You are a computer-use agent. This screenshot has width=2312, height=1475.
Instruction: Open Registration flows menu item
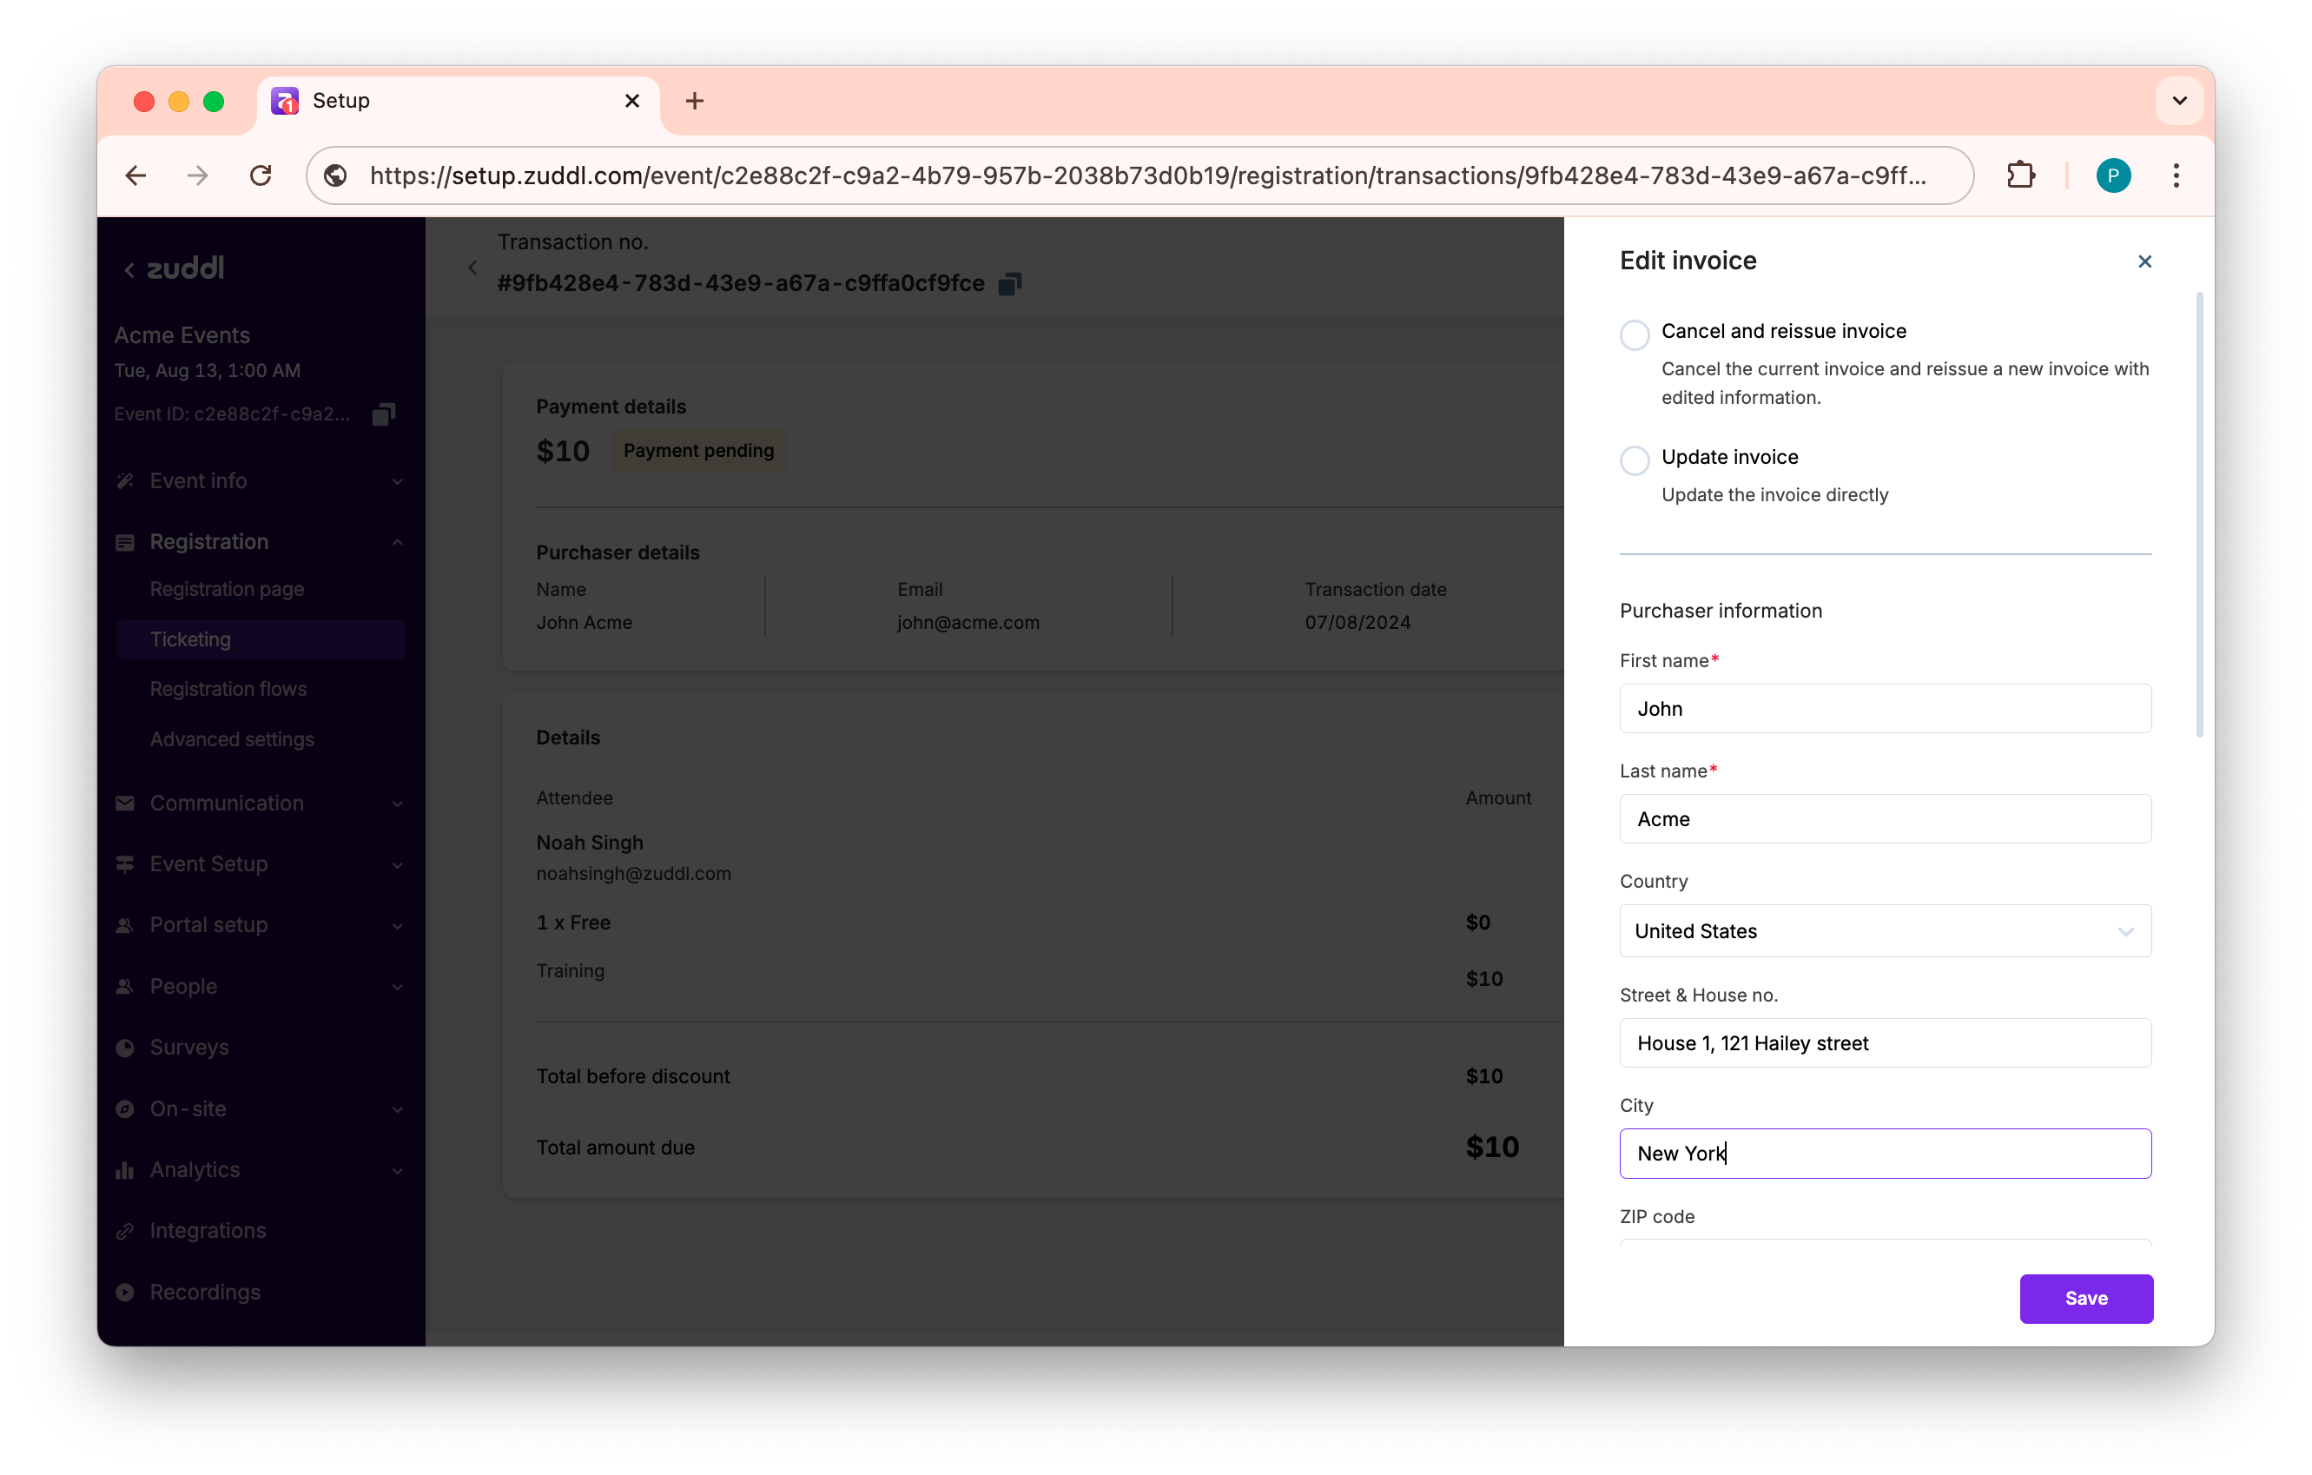coord(228,689)
